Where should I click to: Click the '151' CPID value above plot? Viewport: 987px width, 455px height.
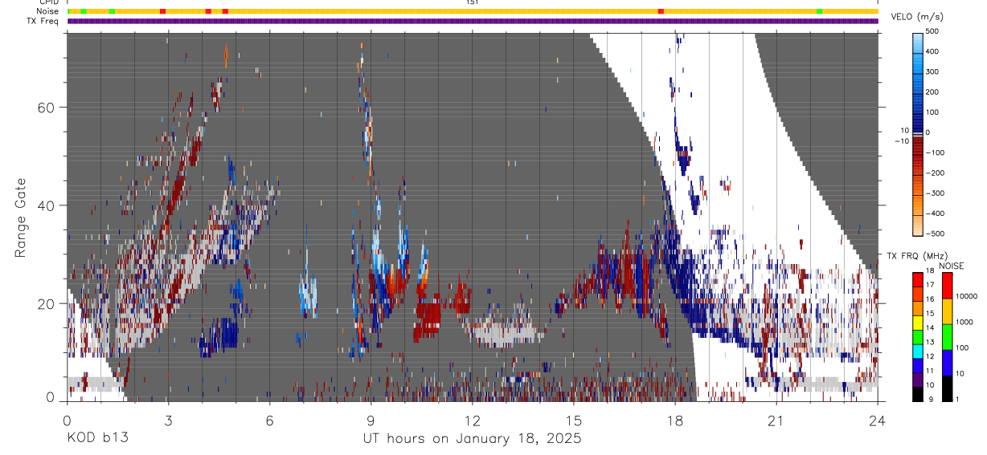point(472,2)
